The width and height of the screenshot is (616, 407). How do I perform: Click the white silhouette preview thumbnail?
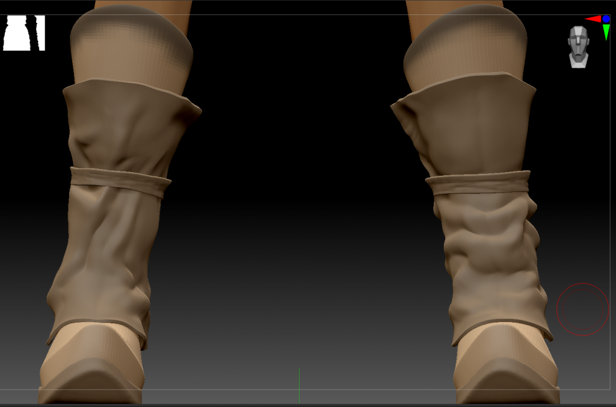pyautogui.click(x=24, y=33)
